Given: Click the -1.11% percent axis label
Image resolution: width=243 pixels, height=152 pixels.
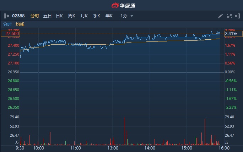Looking at the screenshot, I should click(x=231, y=90).
